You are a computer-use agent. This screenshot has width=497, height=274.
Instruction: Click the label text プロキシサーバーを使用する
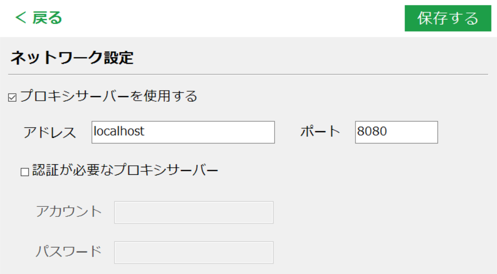point(109,96)
